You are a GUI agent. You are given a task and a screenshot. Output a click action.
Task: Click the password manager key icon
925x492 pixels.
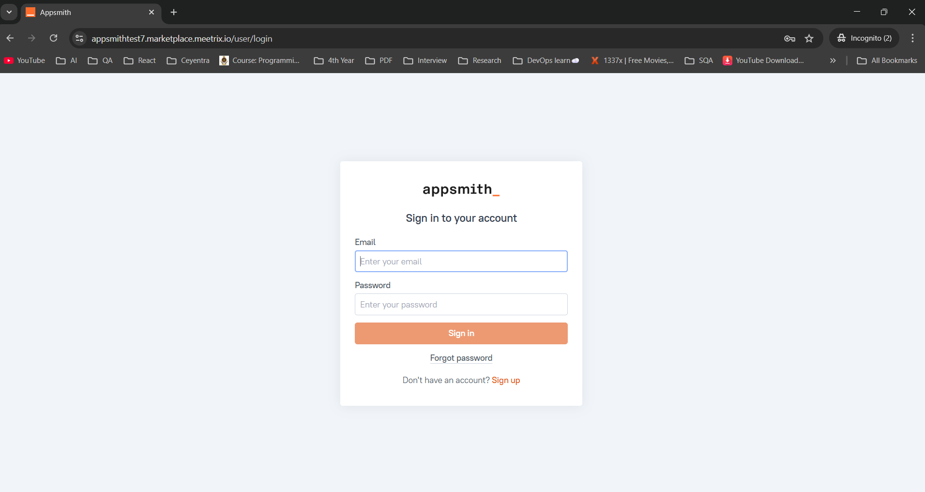pos(789,38)
